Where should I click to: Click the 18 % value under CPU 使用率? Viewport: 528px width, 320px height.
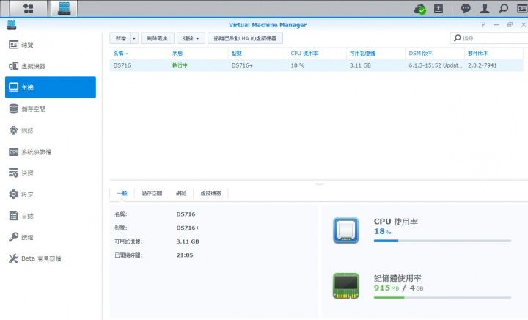pos(383,231)
